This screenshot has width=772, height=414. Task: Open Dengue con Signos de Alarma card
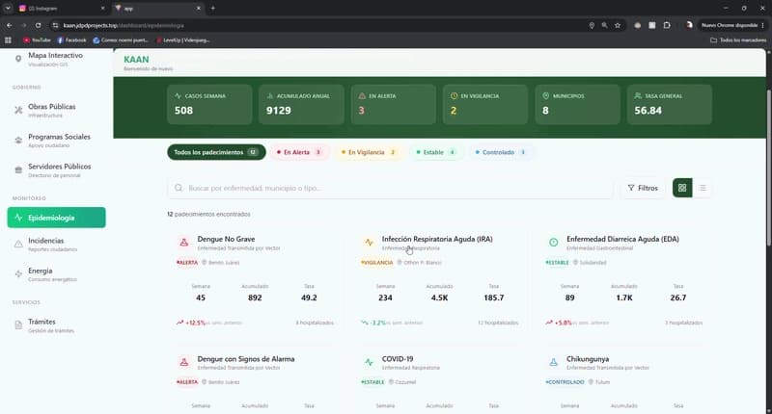coord(246,359)
